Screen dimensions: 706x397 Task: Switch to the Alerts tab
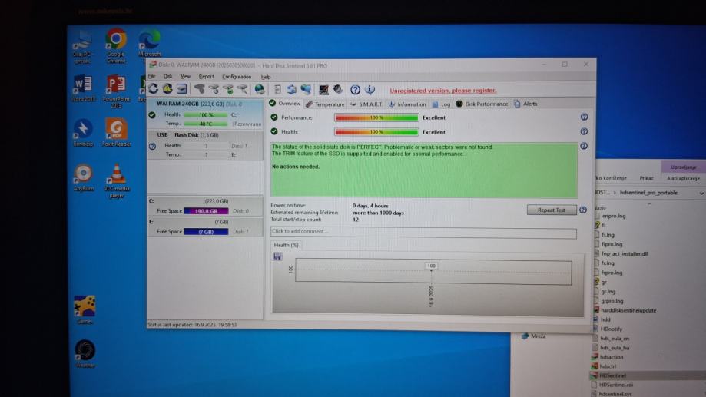tap(525, 104)
